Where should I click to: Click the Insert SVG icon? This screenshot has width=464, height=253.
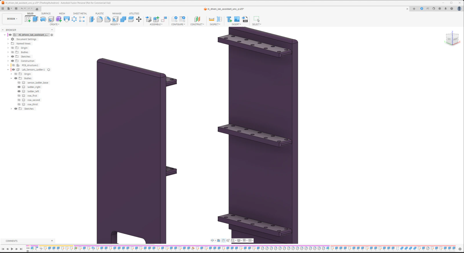(x=245, y=19)
